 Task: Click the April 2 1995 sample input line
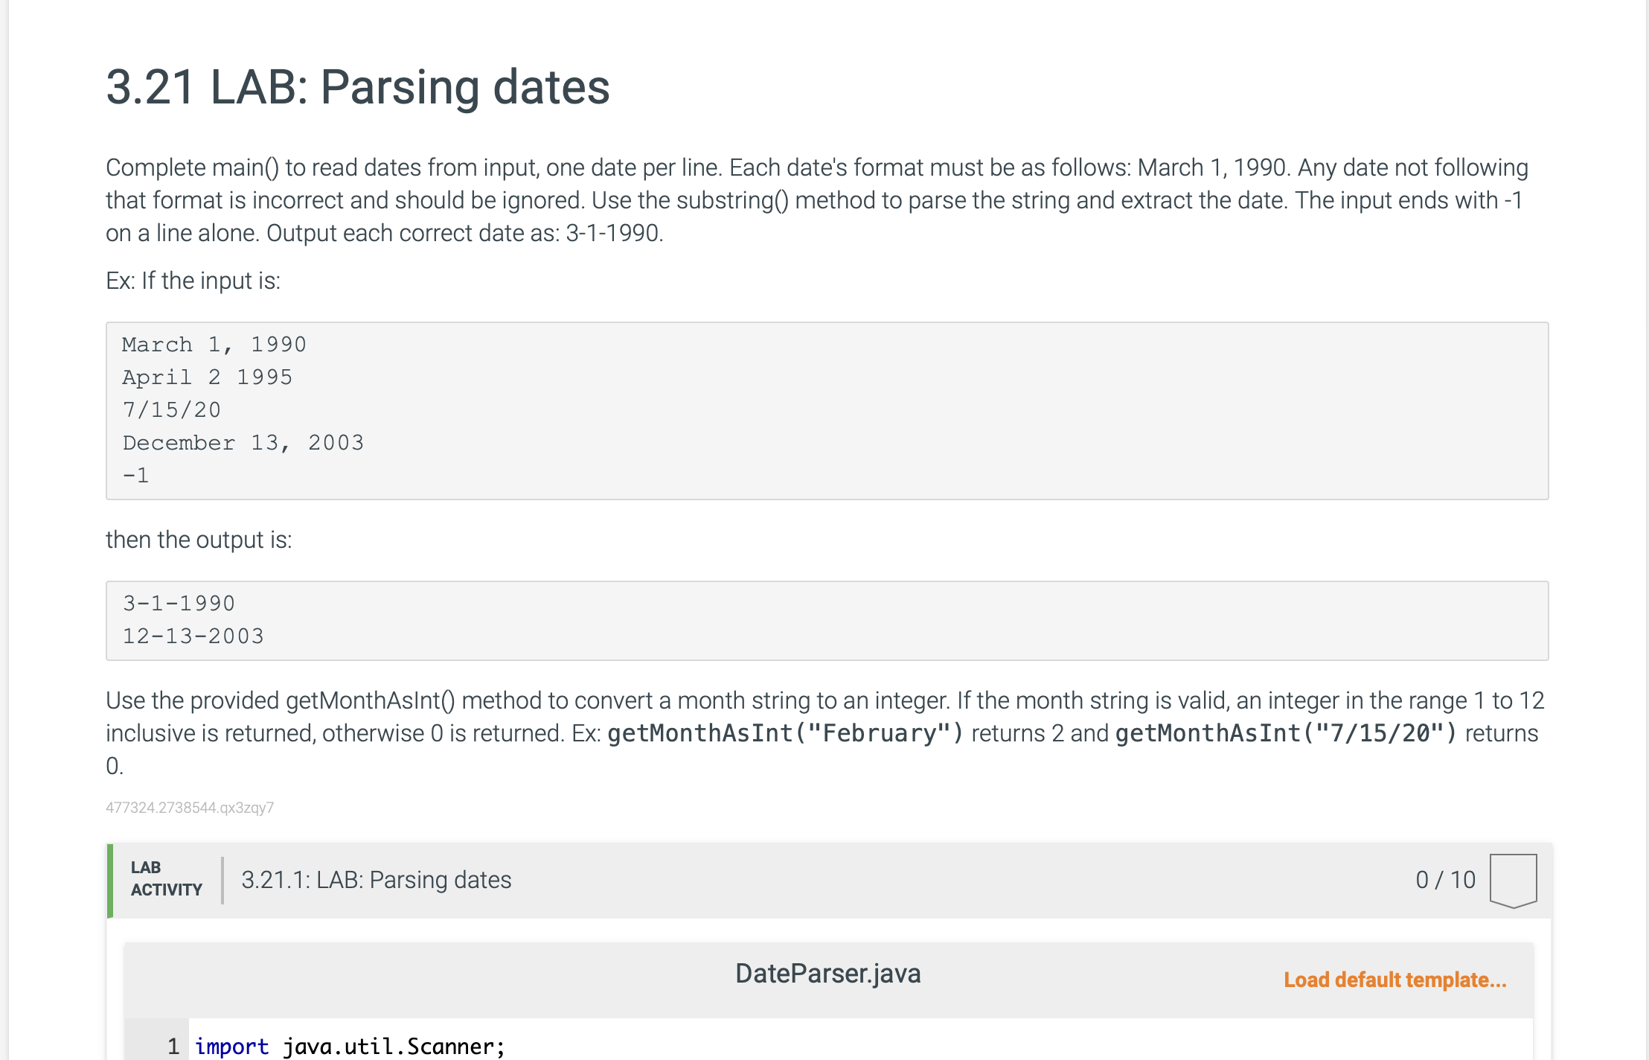207,377
